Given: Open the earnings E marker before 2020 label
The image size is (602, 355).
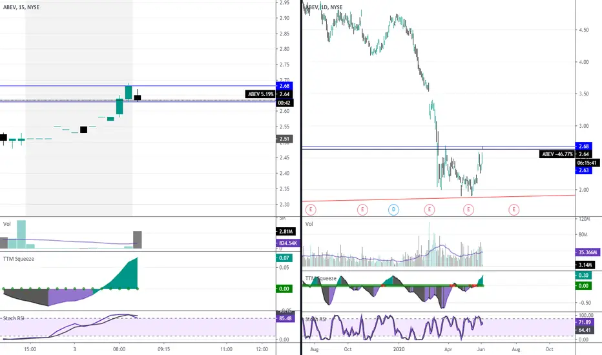Looking at the screenshot, I should (362, 210).
